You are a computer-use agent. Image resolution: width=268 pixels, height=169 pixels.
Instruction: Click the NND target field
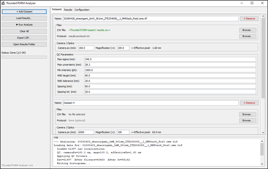[x=170, y=75]
